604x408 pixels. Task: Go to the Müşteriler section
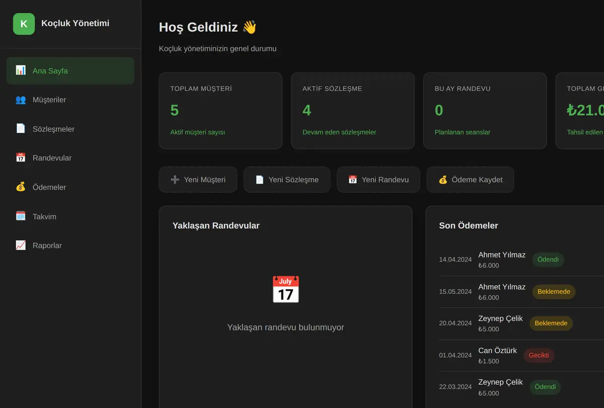click(x=70, y=100)
